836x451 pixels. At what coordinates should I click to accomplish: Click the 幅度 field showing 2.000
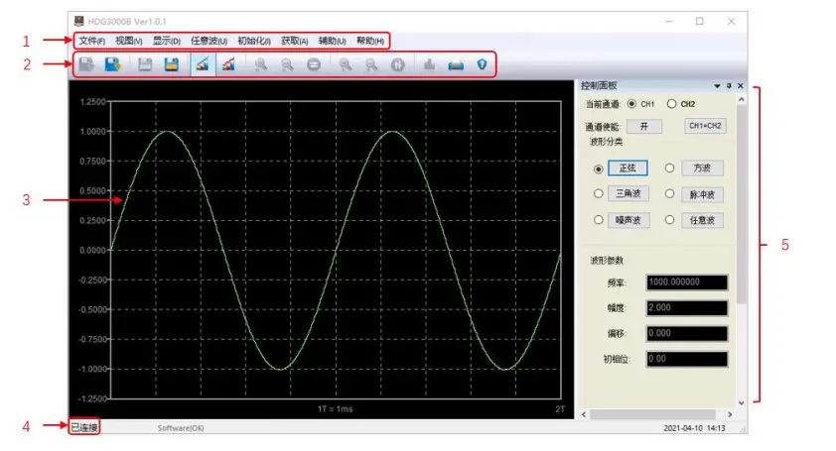tap(687, 307)
